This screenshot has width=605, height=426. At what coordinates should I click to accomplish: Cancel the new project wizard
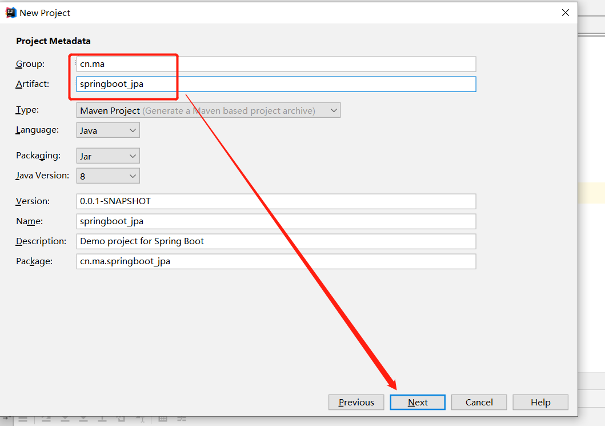(x=479, y=402)
